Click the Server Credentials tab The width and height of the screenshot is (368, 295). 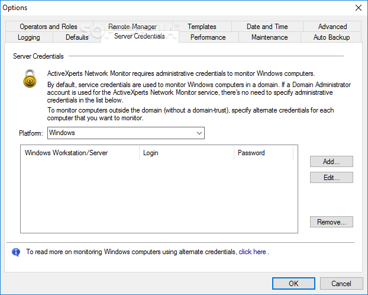tap(140, 36)
